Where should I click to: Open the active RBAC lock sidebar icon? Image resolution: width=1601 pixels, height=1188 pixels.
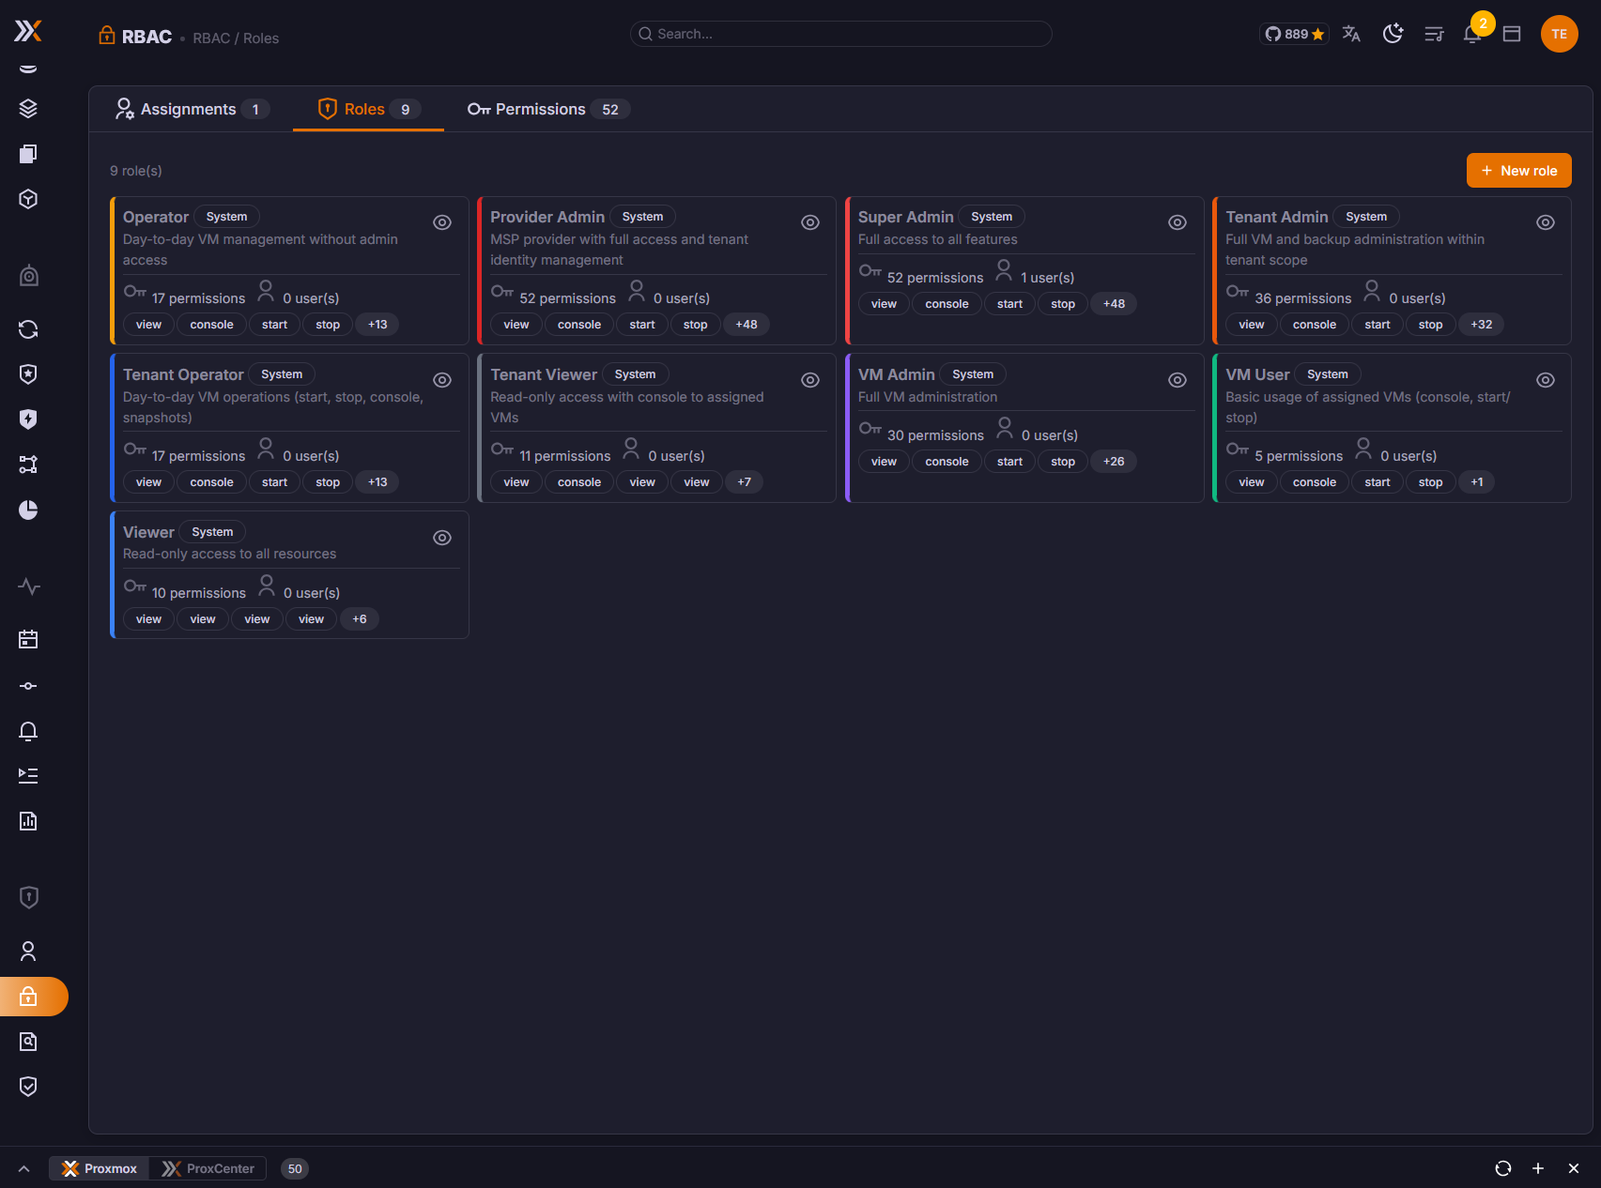[28, 997]
